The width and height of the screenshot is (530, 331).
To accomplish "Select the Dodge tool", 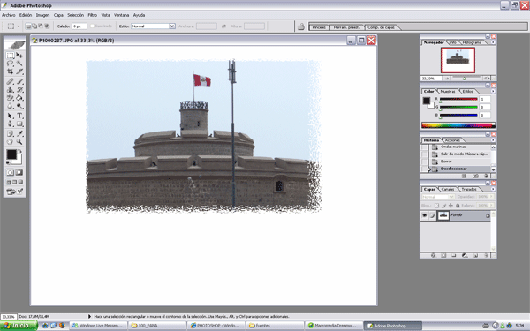I will [x=19, y=106].
